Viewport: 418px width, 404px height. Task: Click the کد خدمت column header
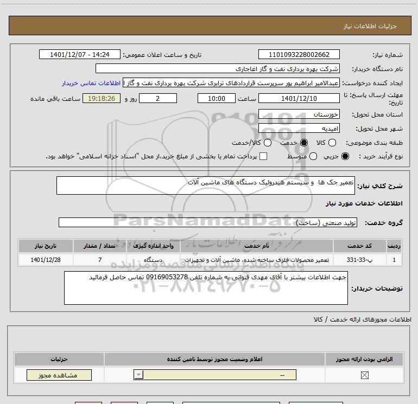point(359,246)
